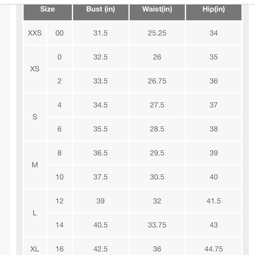
Task: Click the Bust (in) column header
Action: [101, 12]
